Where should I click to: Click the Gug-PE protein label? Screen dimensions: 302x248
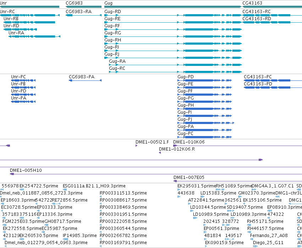pyautogui.click(x=186, y=84)
